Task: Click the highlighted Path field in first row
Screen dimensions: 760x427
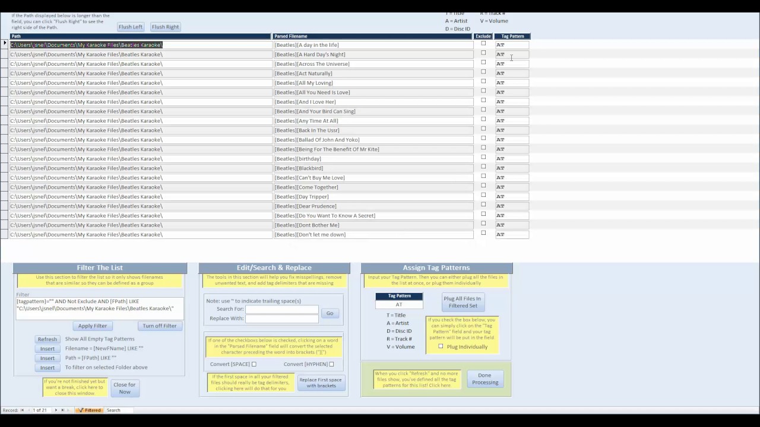Action: tap(140, 44)
